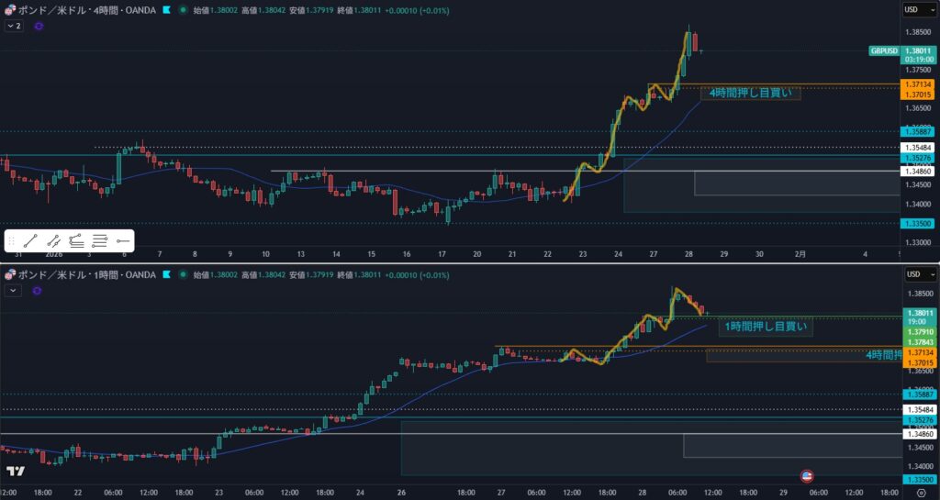Click the TradingView logo in lower chart
This screenshot has height=500, width=940.
click(16, 472)
